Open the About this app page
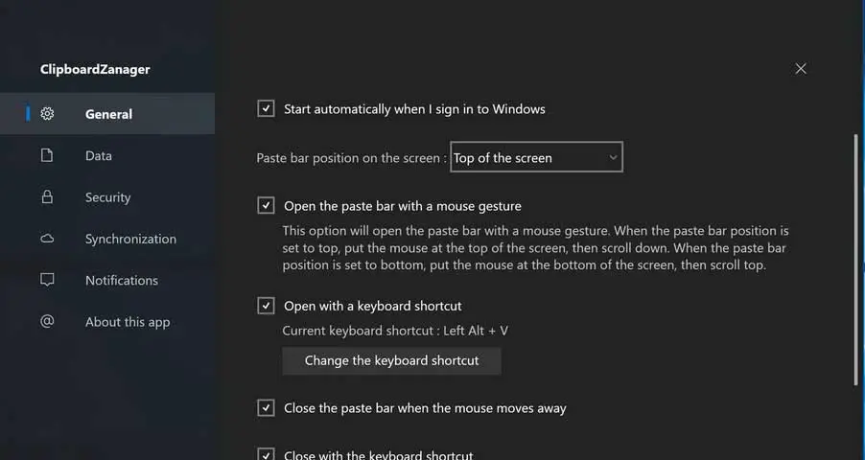The height and width of the screenshot is (460, 865). coord(128,322)
